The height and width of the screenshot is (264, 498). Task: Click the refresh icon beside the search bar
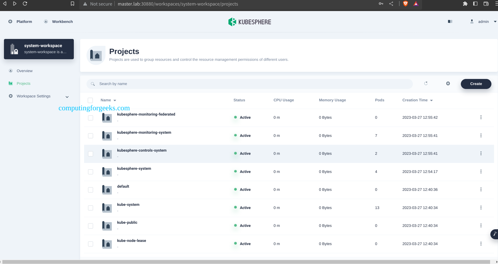(x=426, y=83)
